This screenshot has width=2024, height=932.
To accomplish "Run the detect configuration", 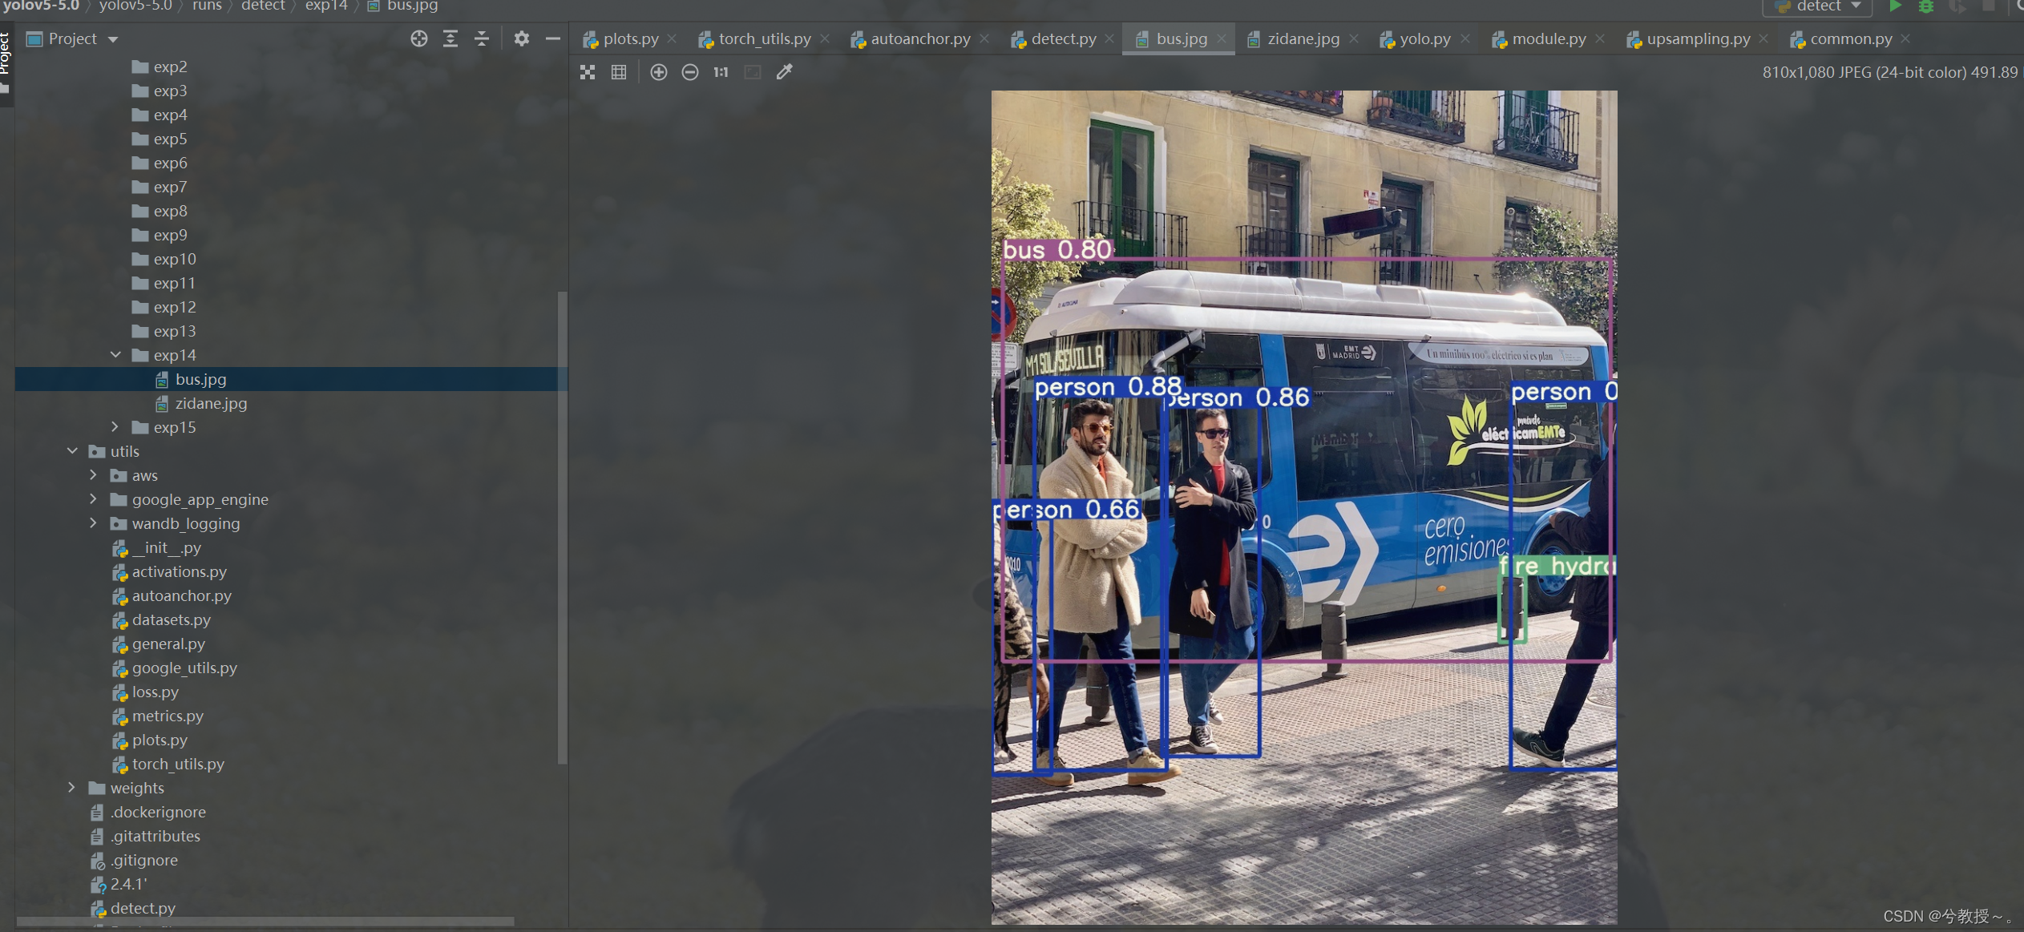I will (1895, 6).
